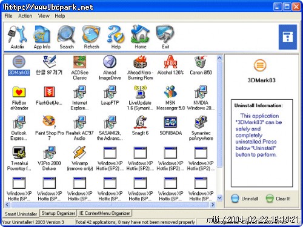Click the blue floppy logo icon
This screenshot has height=227, width=303.
(288, 37)
